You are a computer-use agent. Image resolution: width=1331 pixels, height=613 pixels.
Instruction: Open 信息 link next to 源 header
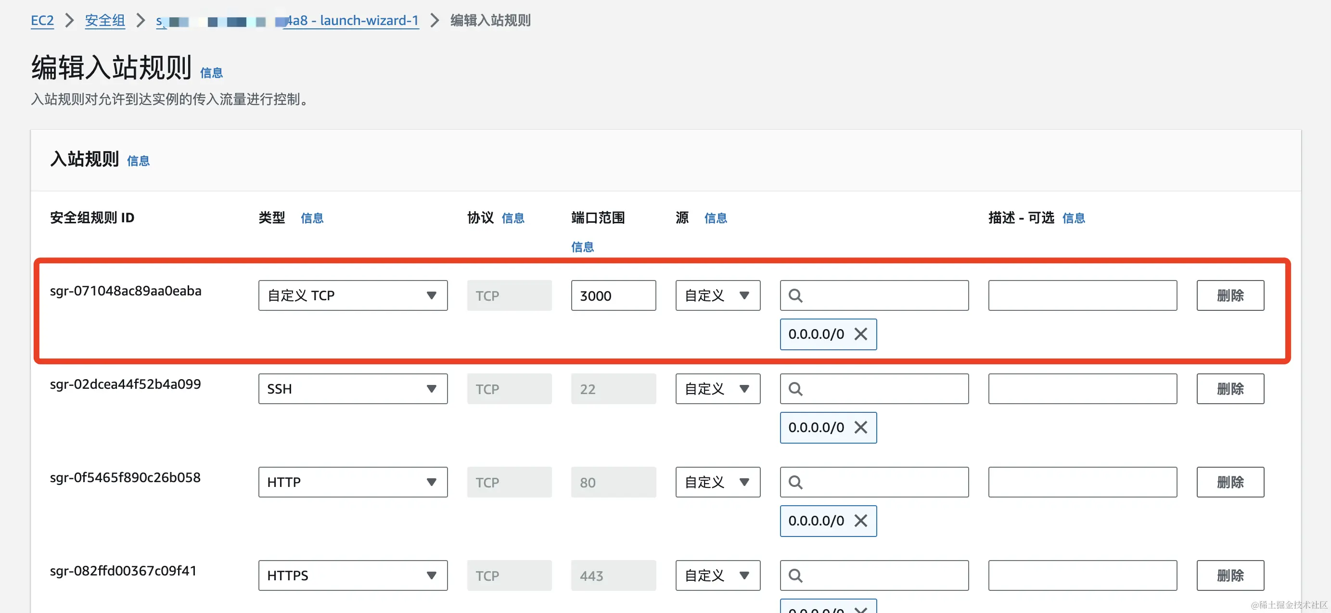click(x=715, y=218)
